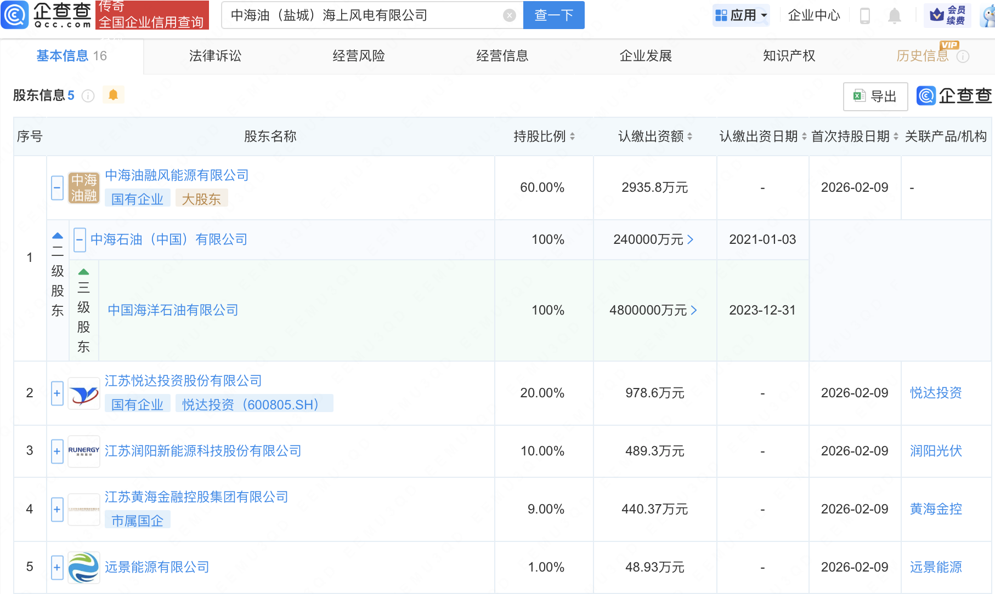Clear the search box text
Viewport: 995px width, 594px height.
(x=510, y=15)
